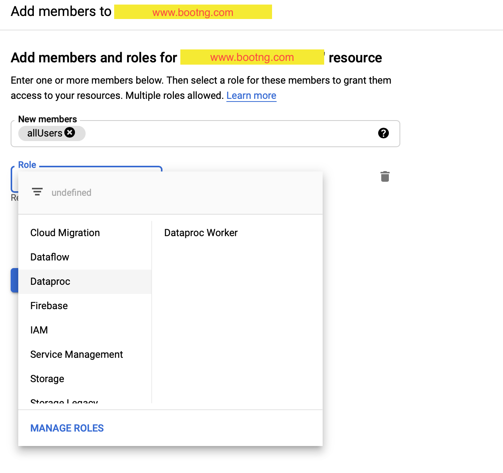Select the Dataflow category
The image size is (503, 473).
click(49, 257)
